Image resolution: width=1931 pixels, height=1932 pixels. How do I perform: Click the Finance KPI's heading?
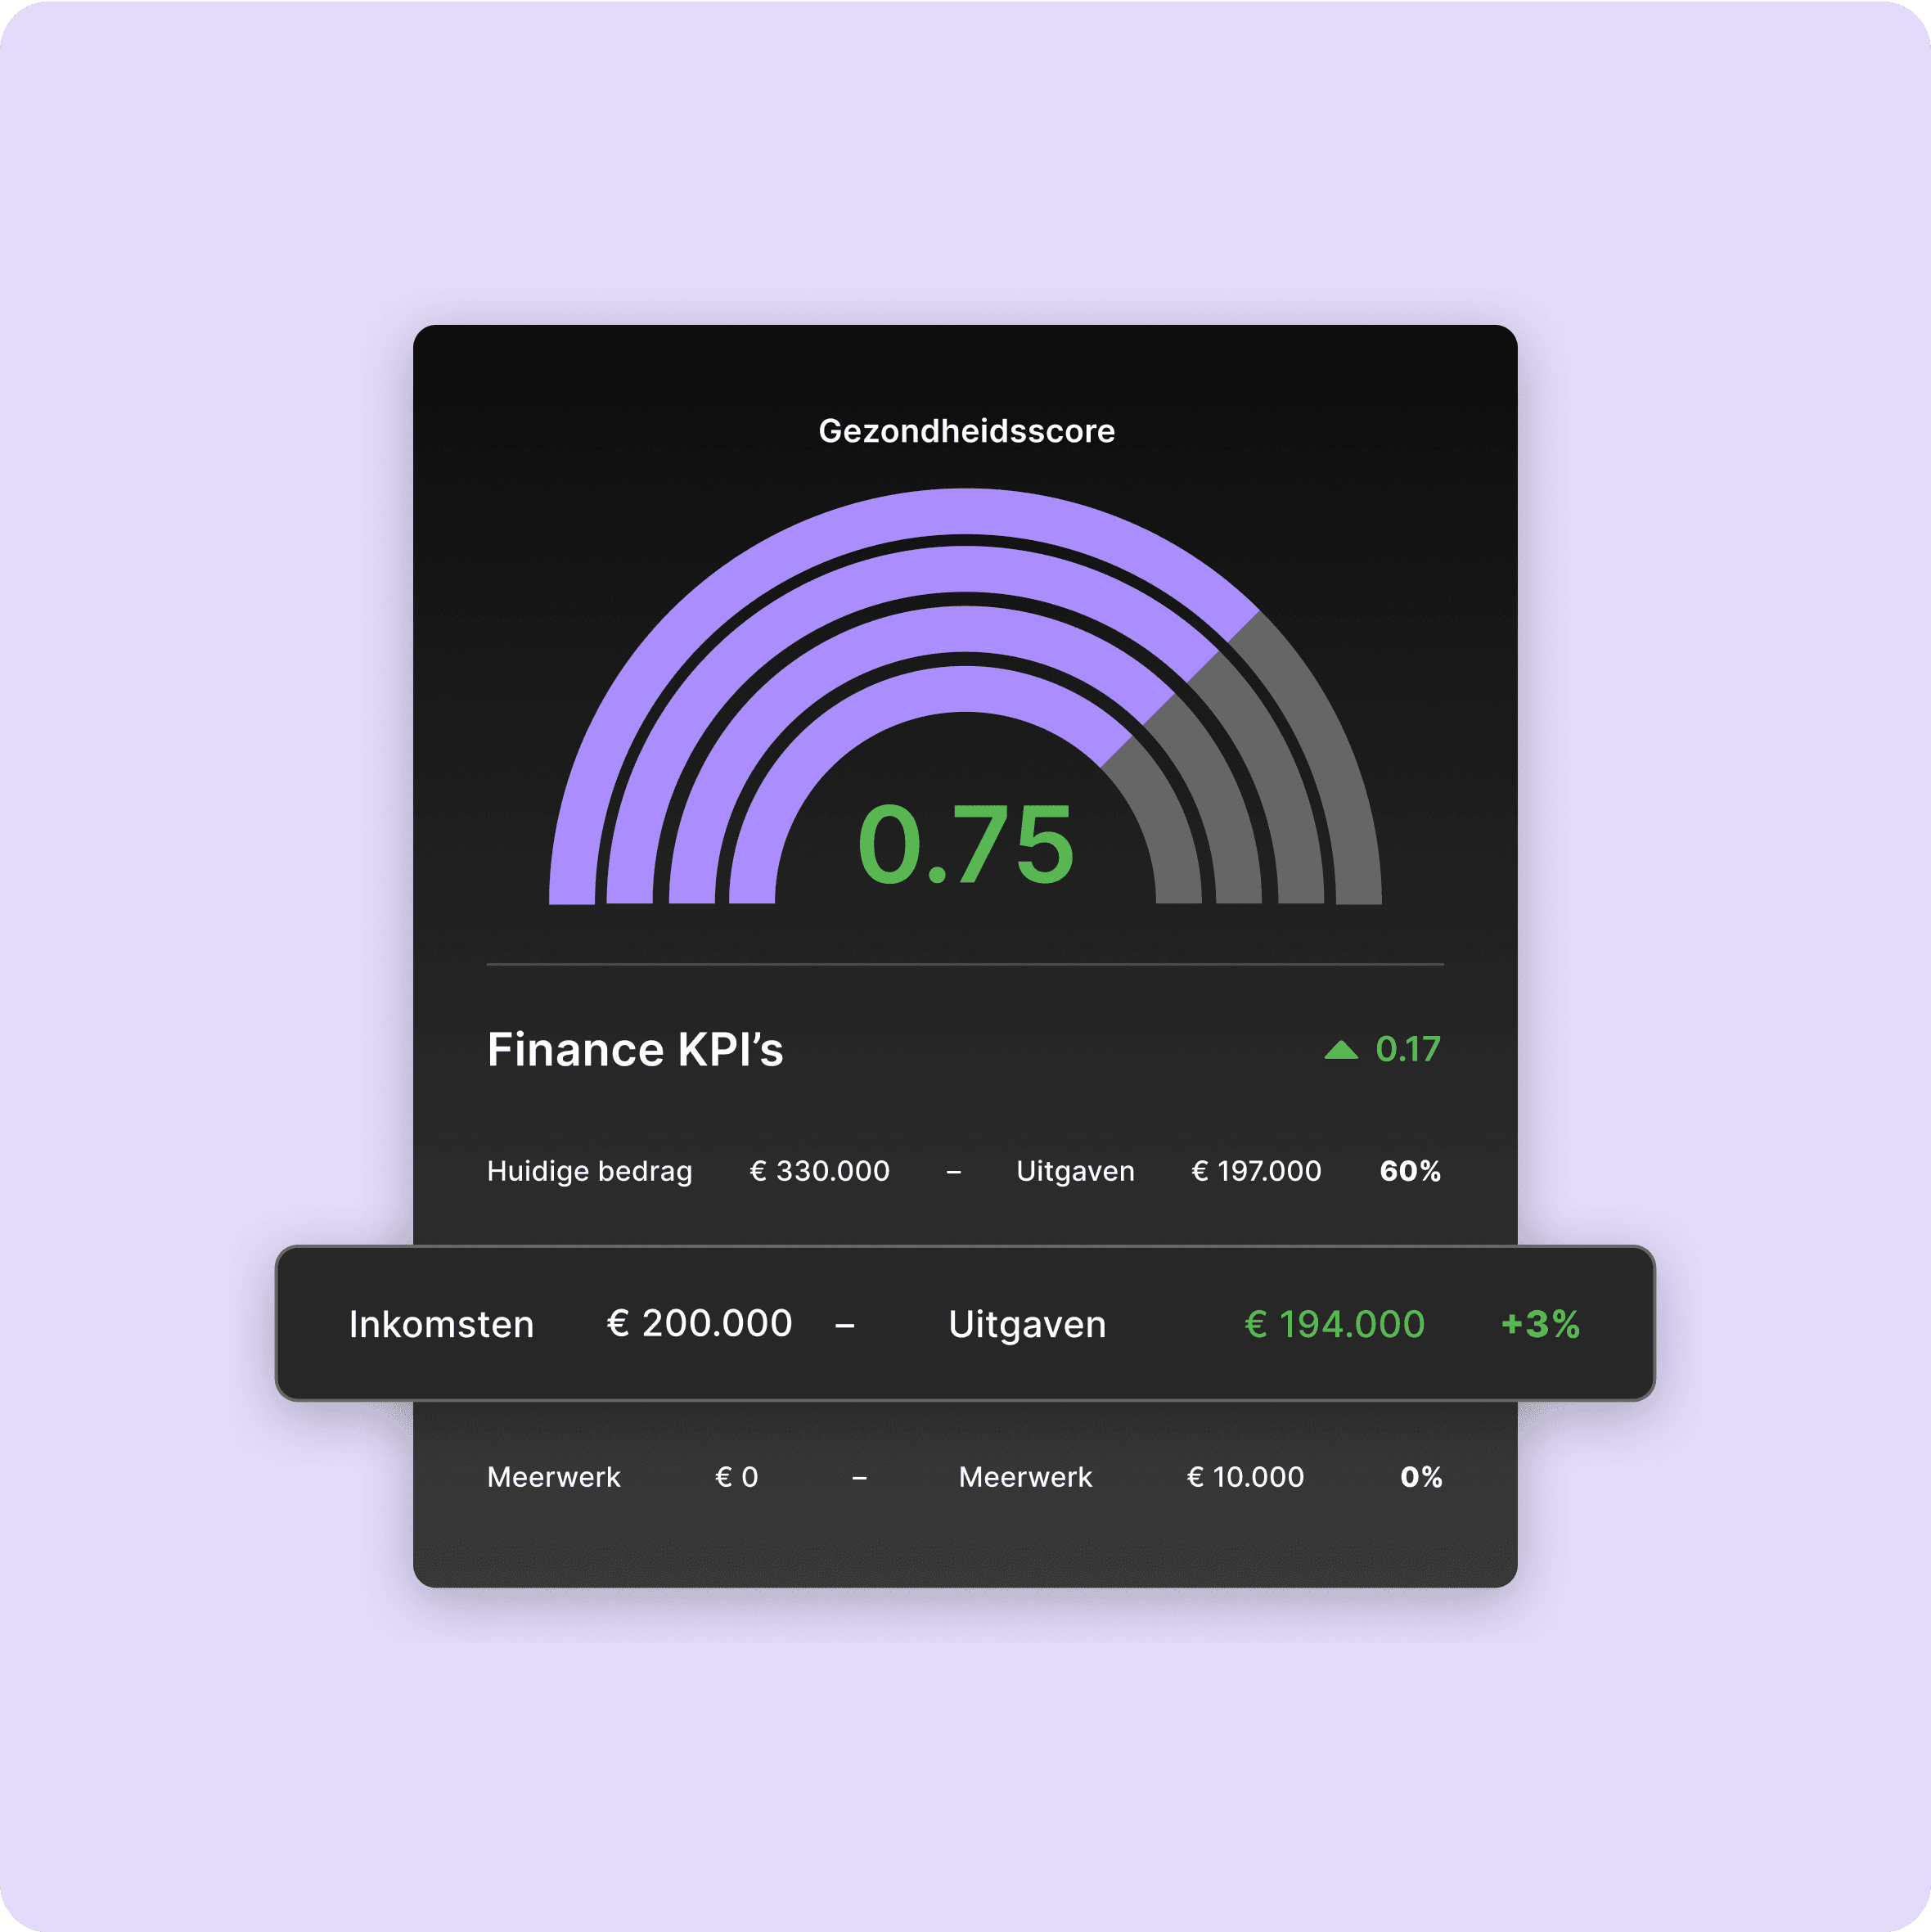coord(635,1049)
